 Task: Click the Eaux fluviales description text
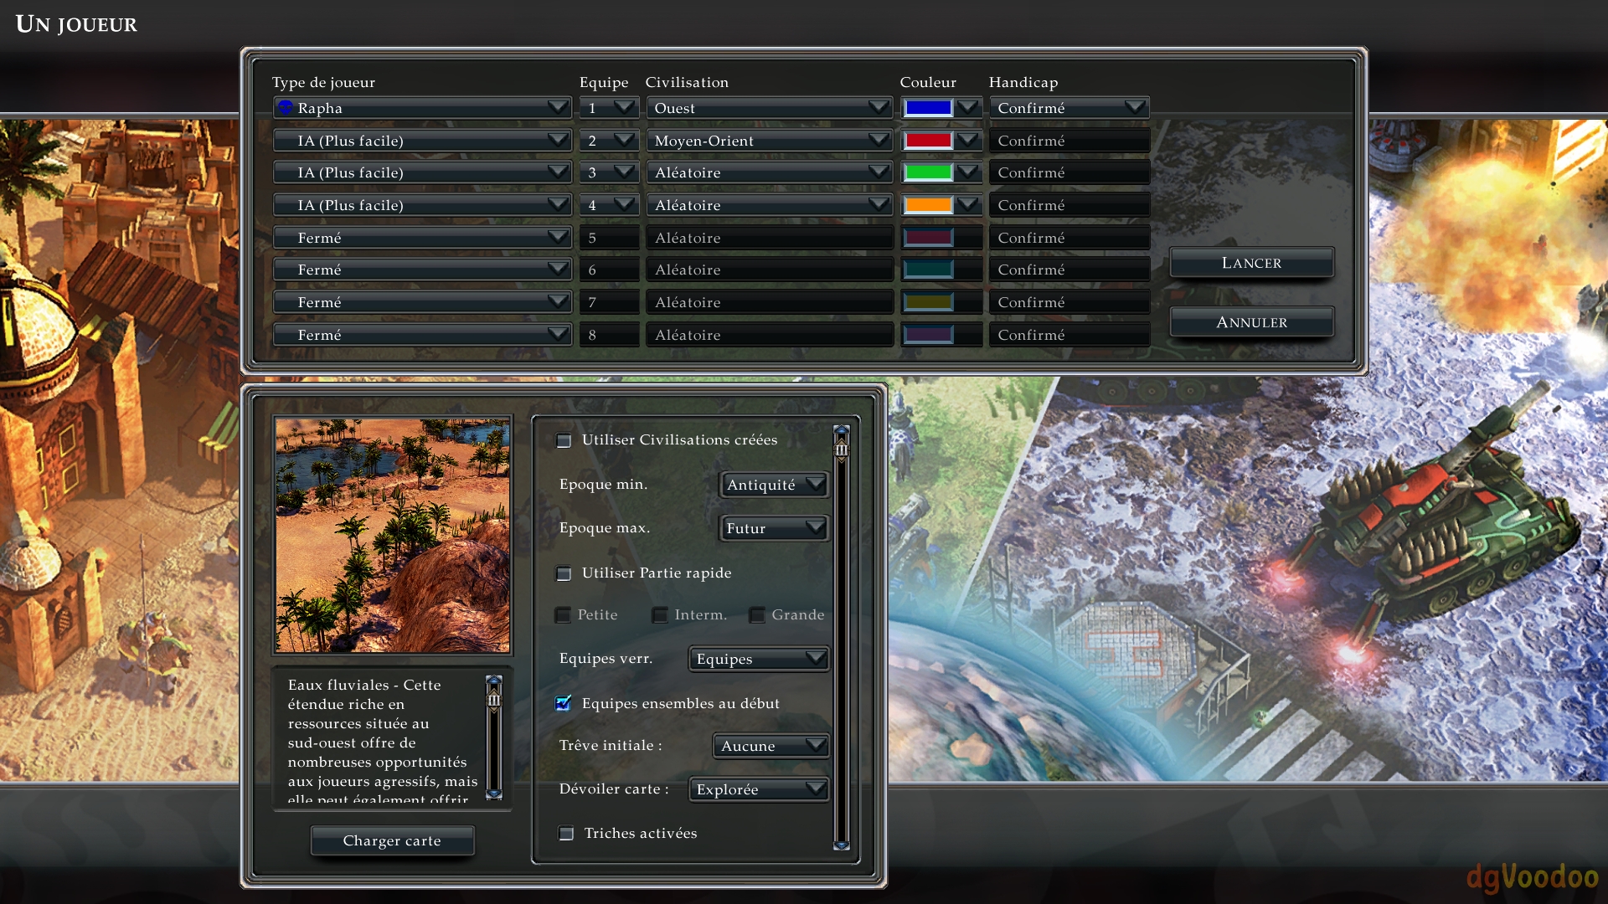383,742
